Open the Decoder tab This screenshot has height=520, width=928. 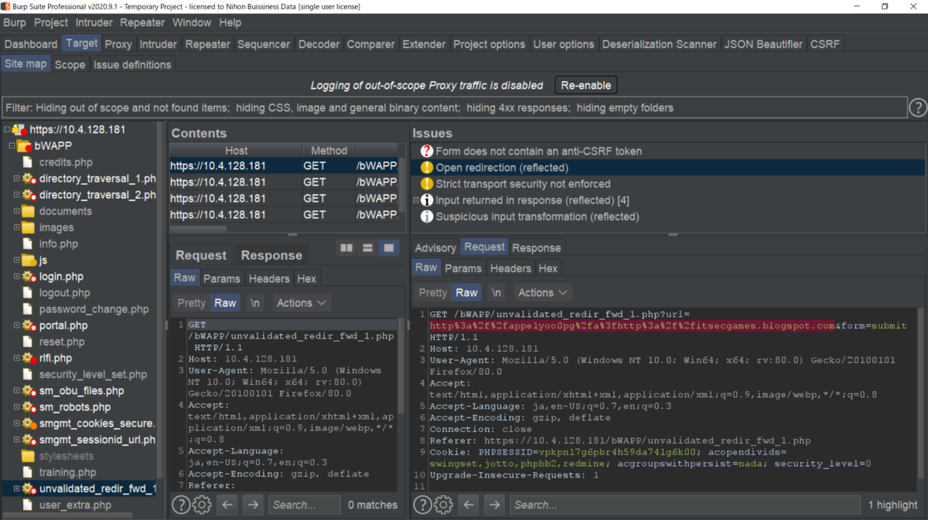(x=319, y=44)
